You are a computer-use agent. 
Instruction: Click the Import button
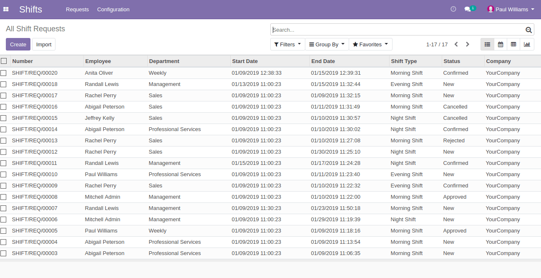click(x=44, y=44)
